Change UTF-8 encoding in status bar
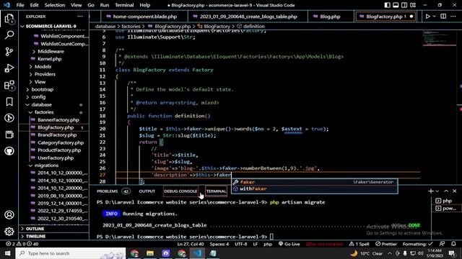 click(x=240, y=244)
